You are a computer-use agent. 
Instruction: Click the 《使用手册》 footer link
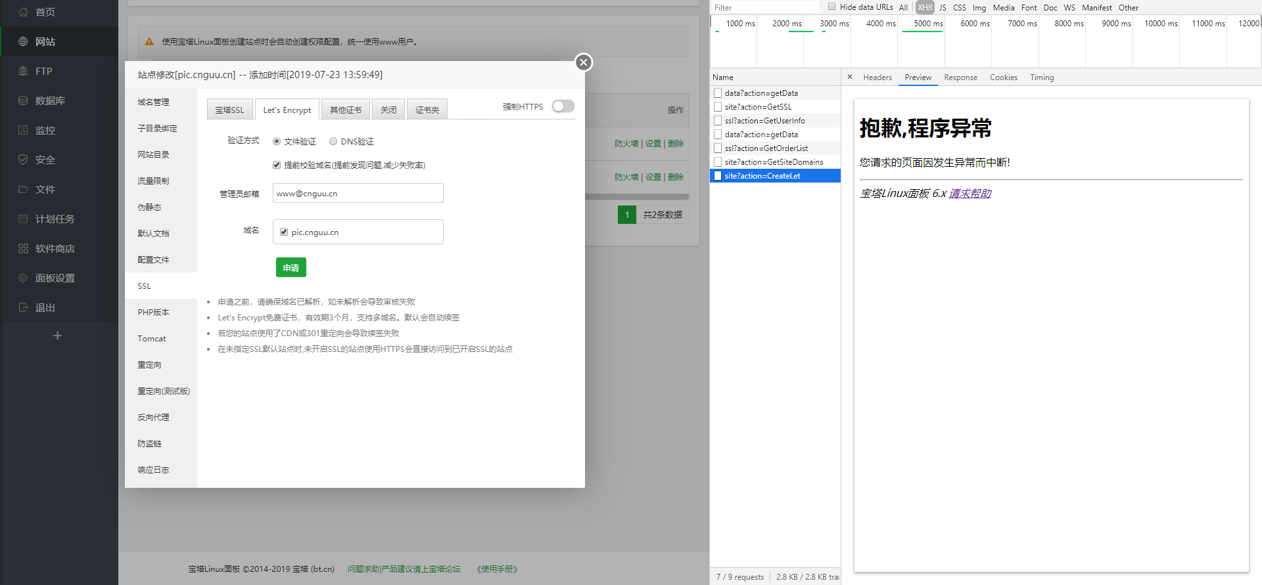pyautogui.click(x=497, y=569)
